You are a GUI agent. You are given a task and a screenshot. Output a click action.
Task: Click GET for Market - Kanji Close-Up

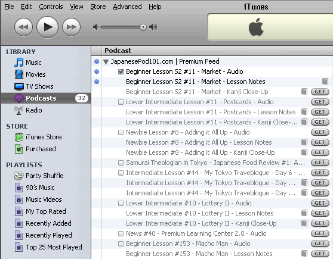pos(320,92)
